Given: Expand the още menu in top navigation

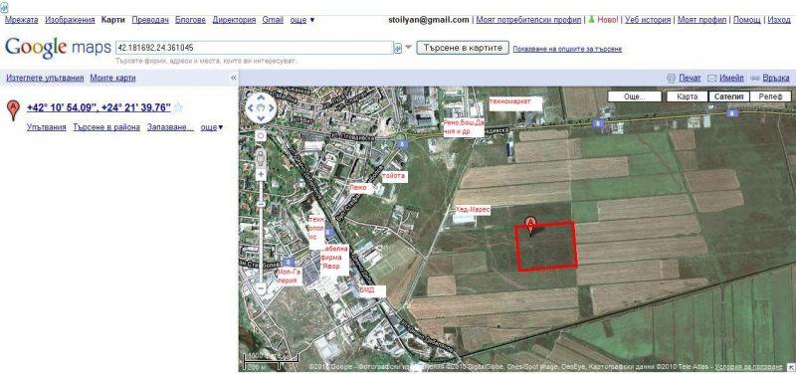Looking at the screenshot, I should tap(302, 20).
